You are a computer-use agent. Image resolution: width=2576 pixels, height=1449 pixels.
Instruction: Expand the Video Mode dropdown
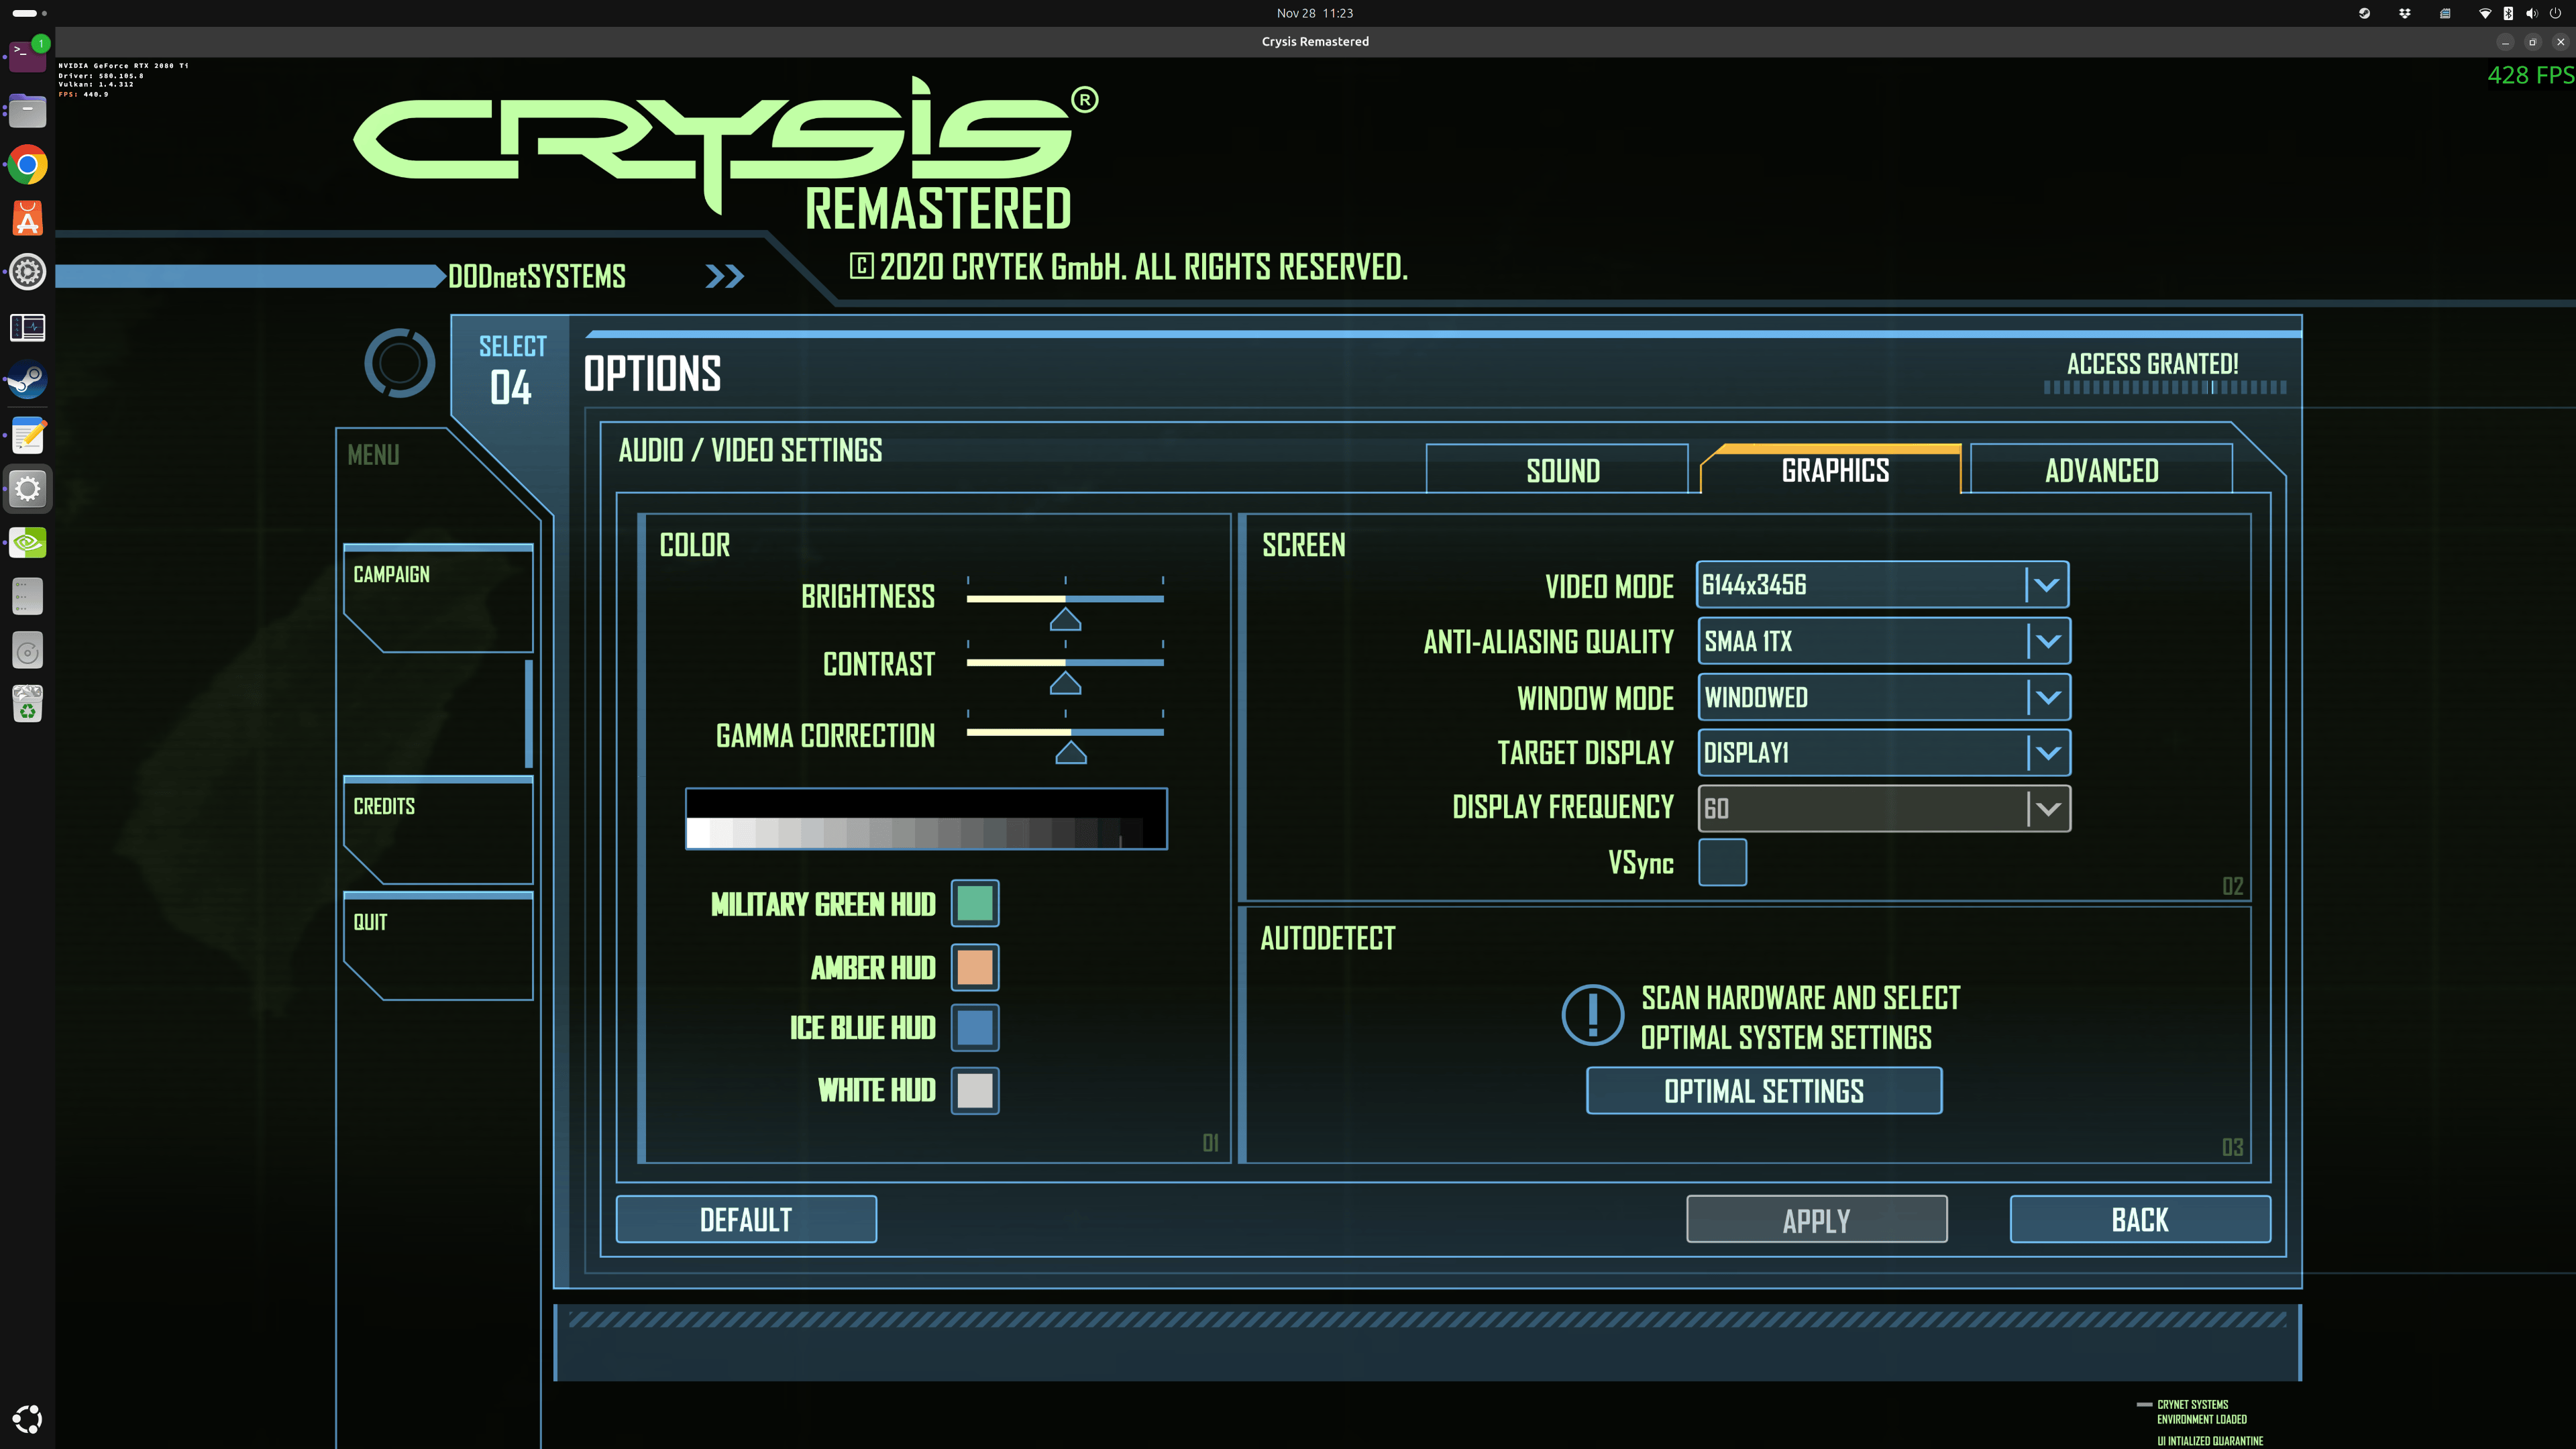pyautogui.click(x=2045, y=585)
